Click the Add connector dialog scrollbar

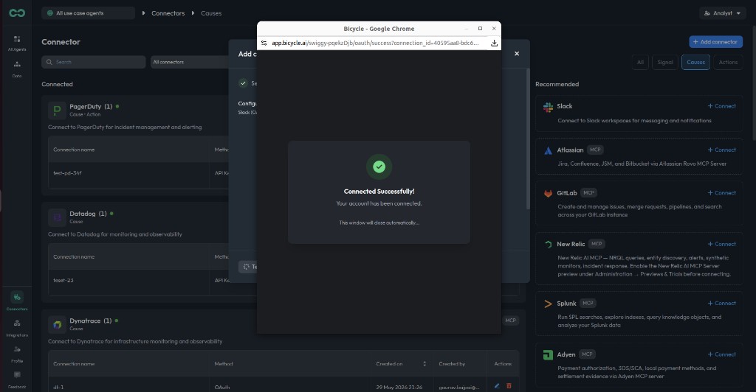pos(528,139)
